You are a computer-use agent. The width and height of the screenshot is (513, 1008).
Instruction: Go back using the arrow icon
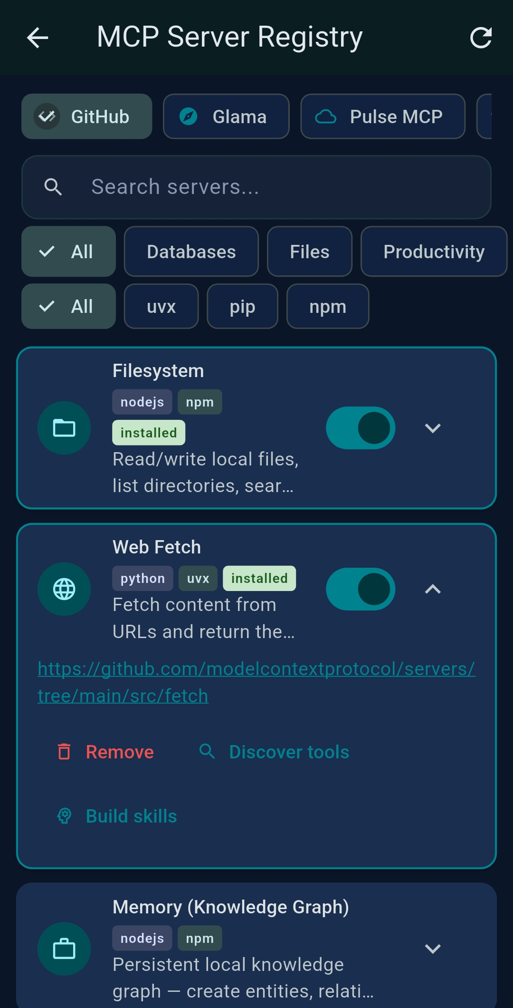38,38
